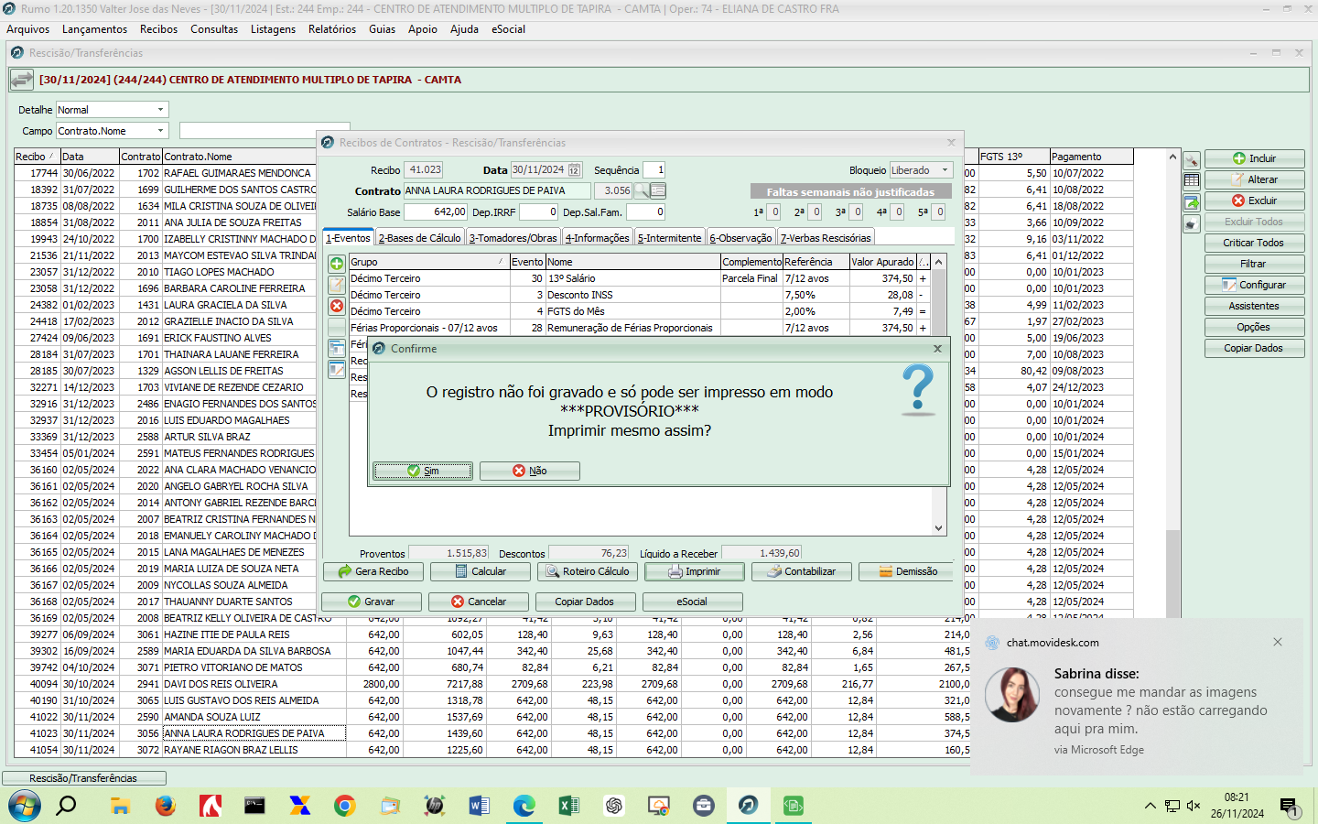The height and width of the screenshot is (824, 1318).
Task: Open Google Chrome from taskbar
Action: (x=344, y=806)
